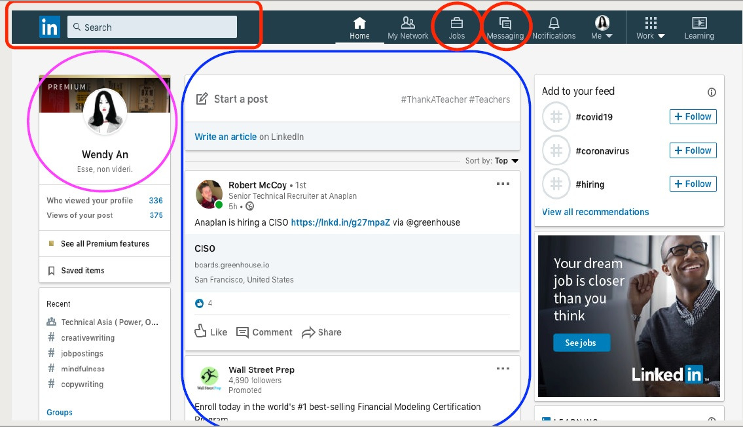Follow the #covid19 hashtag
The width and height of the screenshot is (743, 427).
693,116
